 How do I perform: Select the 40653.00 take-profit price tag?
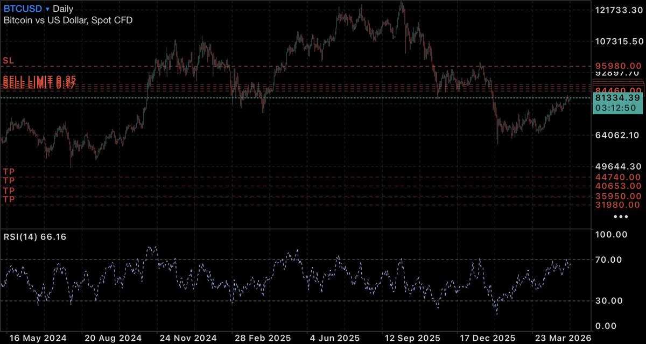coord(618,186)
